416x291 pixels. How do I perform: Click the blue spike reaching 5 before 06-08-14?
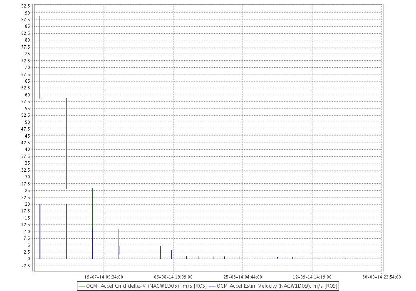pos(160,252)
